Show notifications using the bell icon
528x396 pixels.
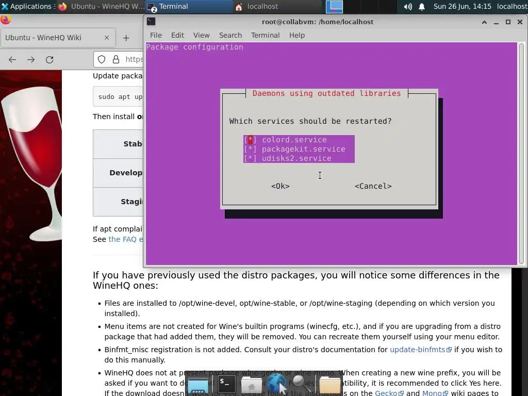coord(422,6)
